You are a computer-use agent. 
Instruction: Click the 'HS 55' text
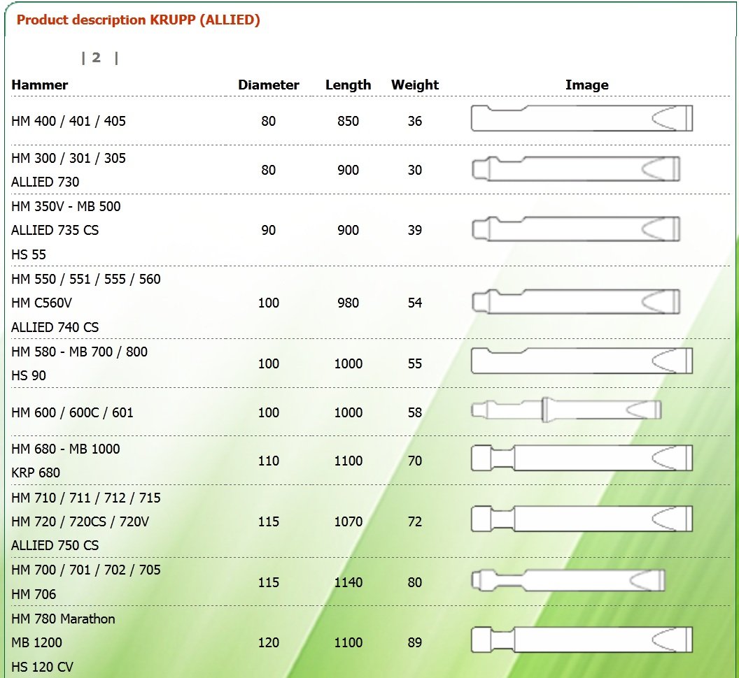point(29,254)
